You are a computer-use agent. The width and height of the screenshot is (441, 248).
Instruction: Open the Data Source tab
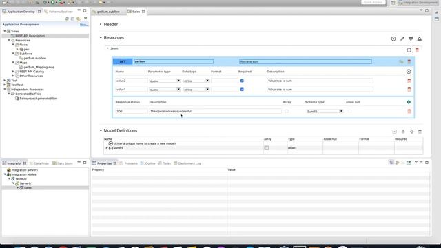click(x=63, y=163)
